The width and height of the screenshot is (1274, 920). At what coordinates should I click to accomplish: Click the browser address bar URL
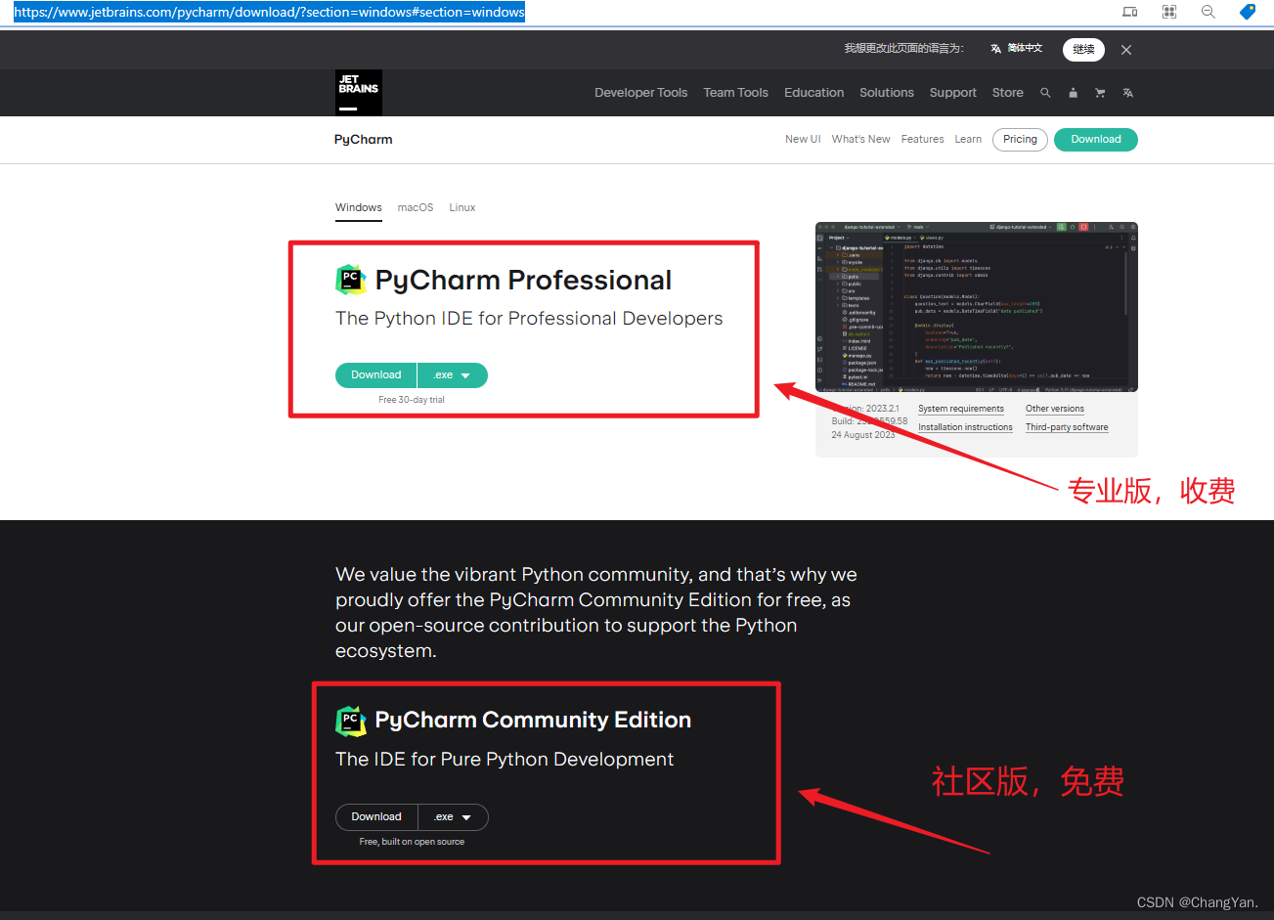click(269, 12)
